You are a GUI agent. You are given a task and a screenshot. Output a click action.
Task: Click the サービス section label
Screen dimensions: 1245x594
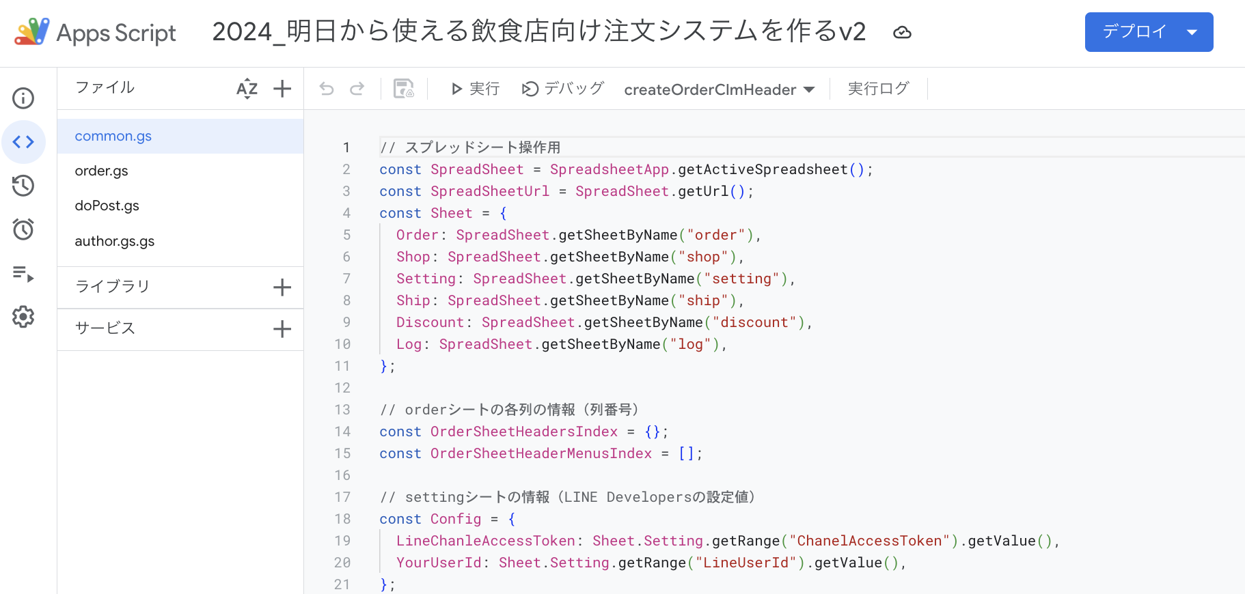[x=105, y=328]
